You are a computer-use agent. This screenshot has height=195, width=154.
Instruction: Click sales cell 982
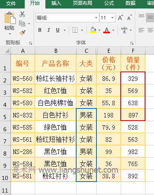click(133, 152)
